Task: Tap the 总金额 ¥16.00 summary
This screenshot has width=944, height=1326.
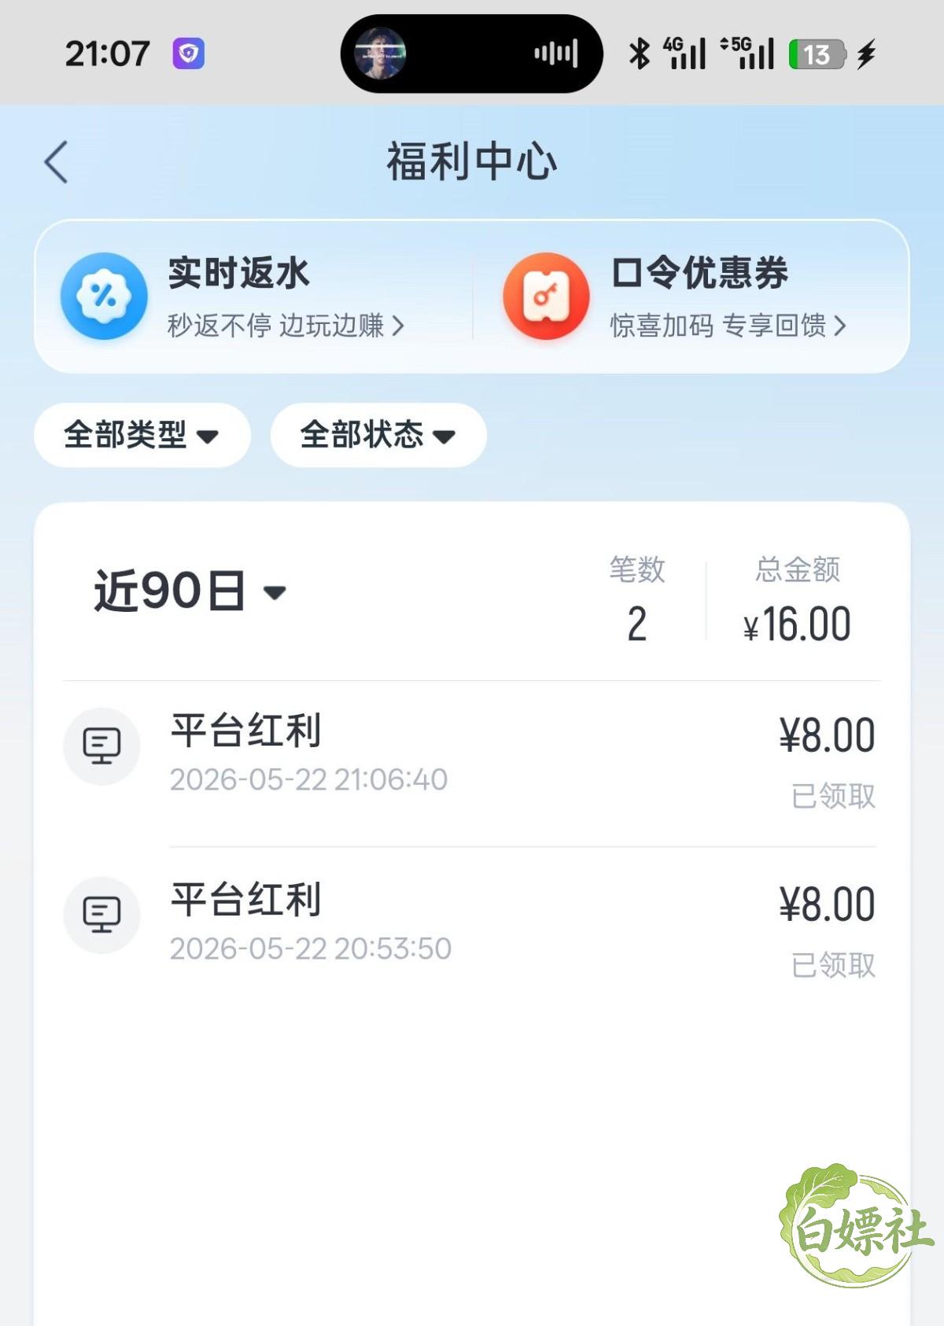Action: [x=797, y=602]
